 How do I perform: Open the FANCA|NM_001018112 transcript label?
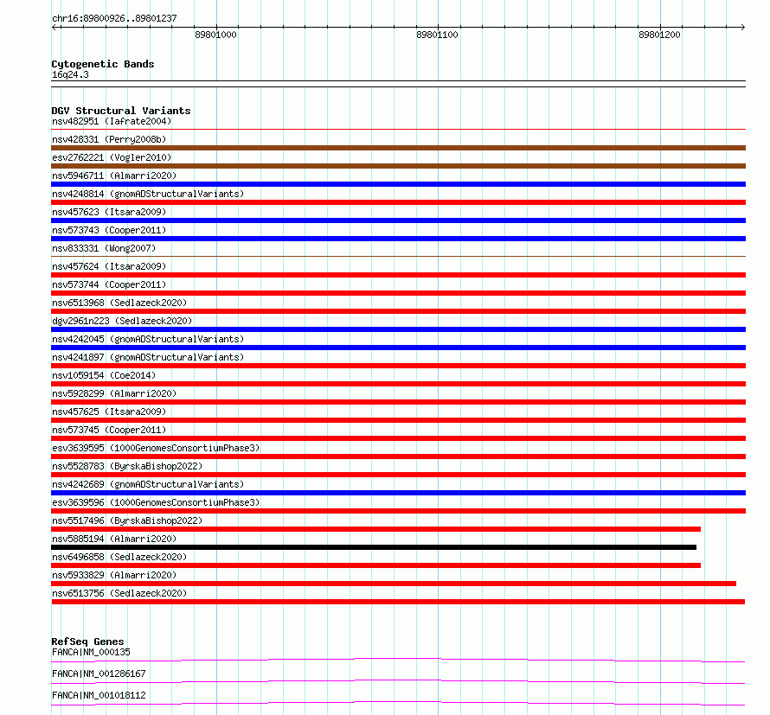tap(99, 695)
